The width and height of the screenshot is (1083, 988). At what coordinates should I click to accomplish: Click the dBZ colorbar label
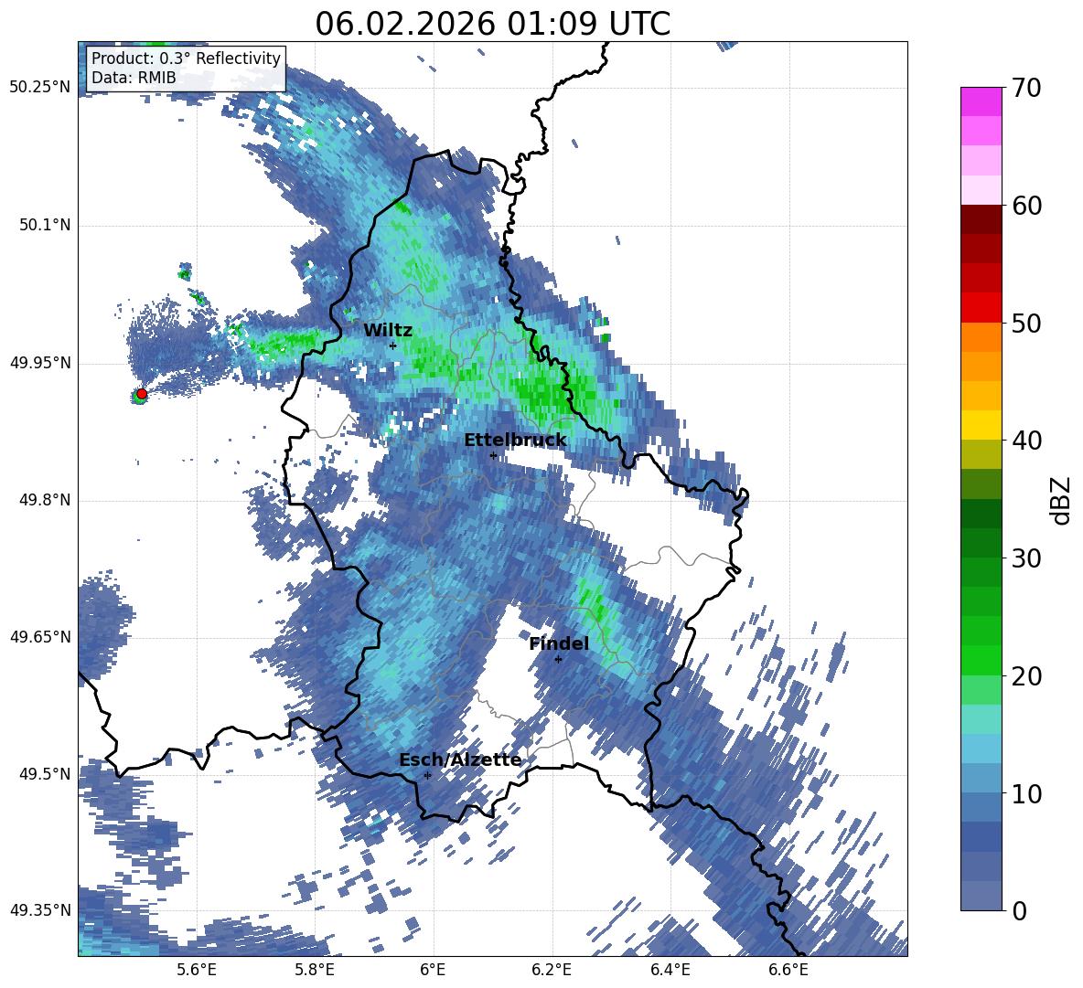(x=1061, y=500)
